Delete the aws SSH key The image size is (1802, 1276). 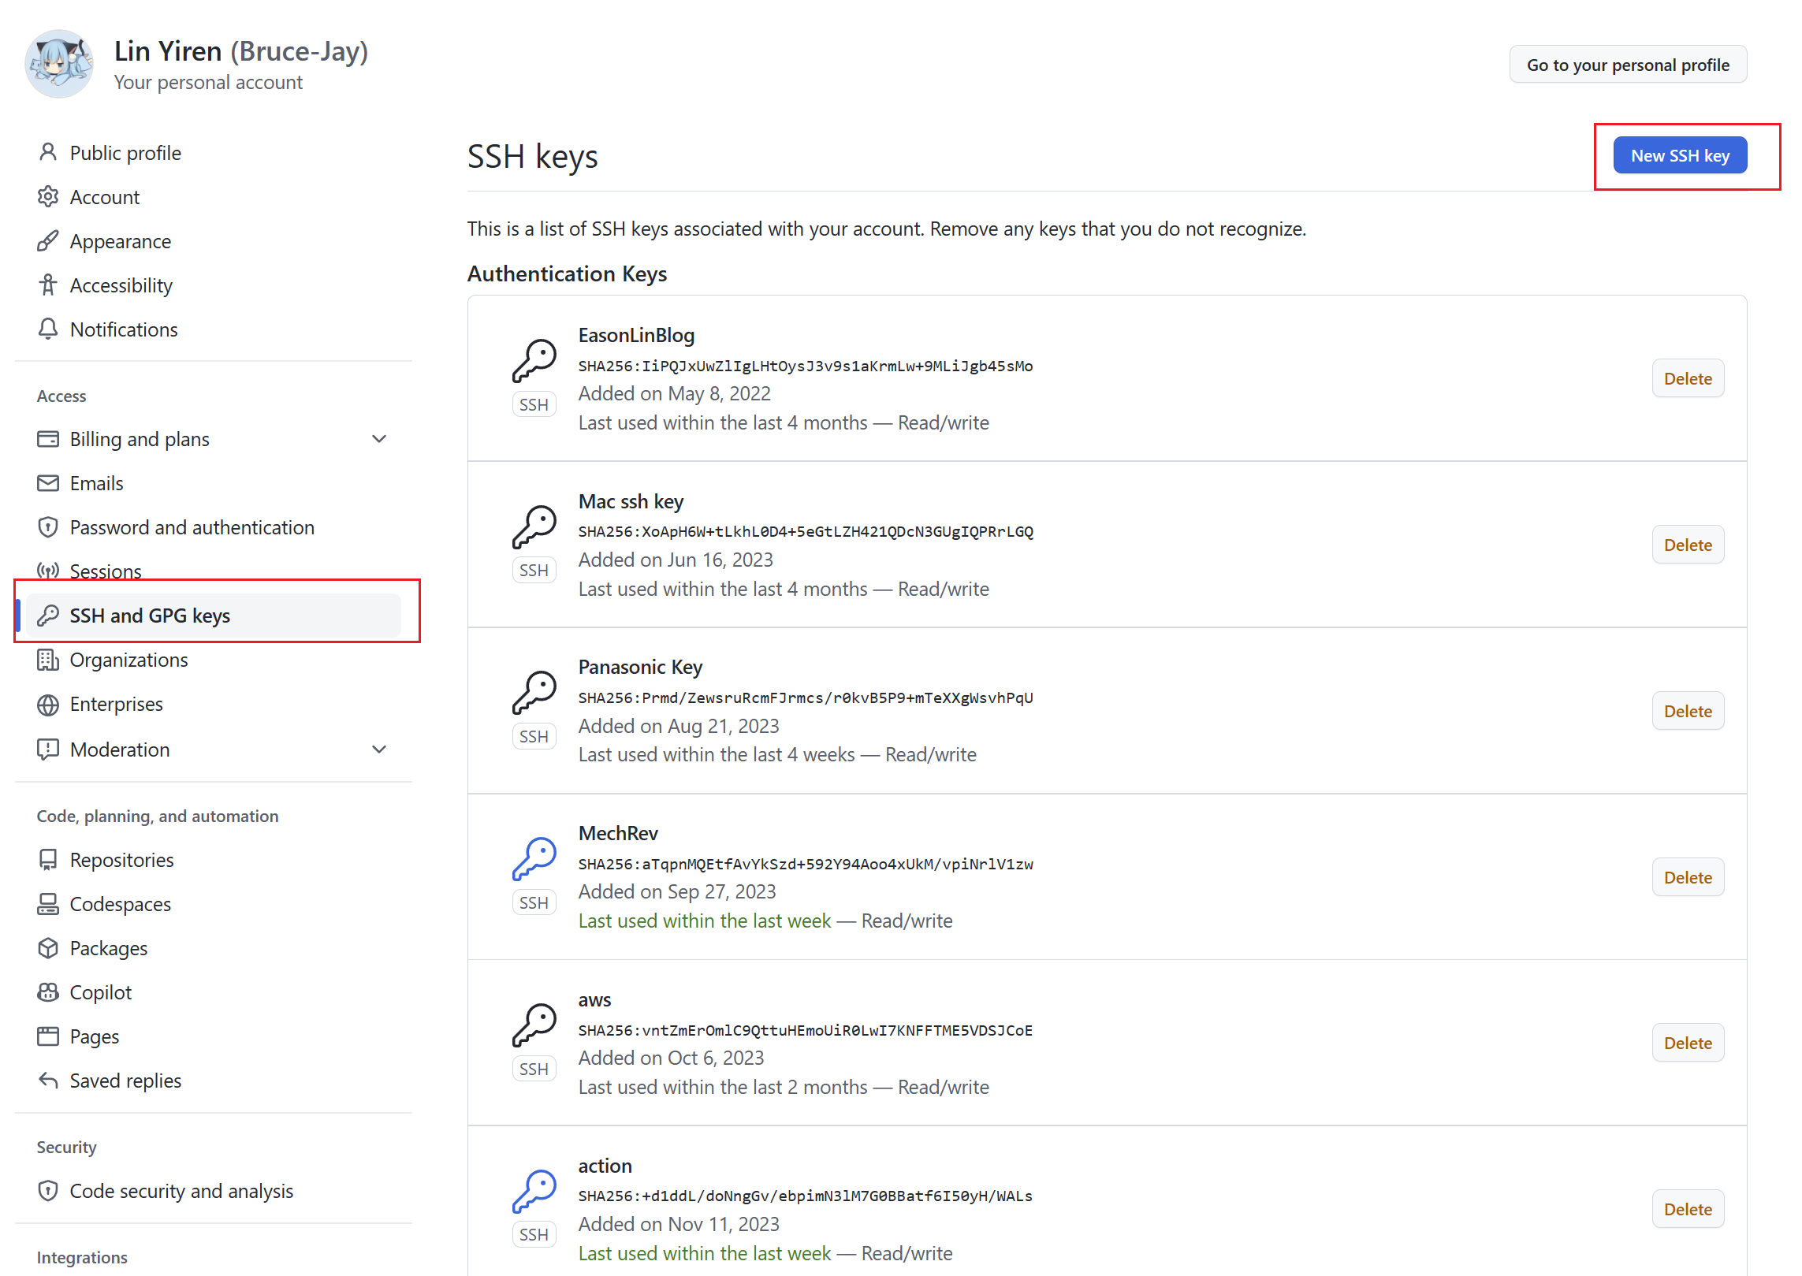(1687, 1043)
